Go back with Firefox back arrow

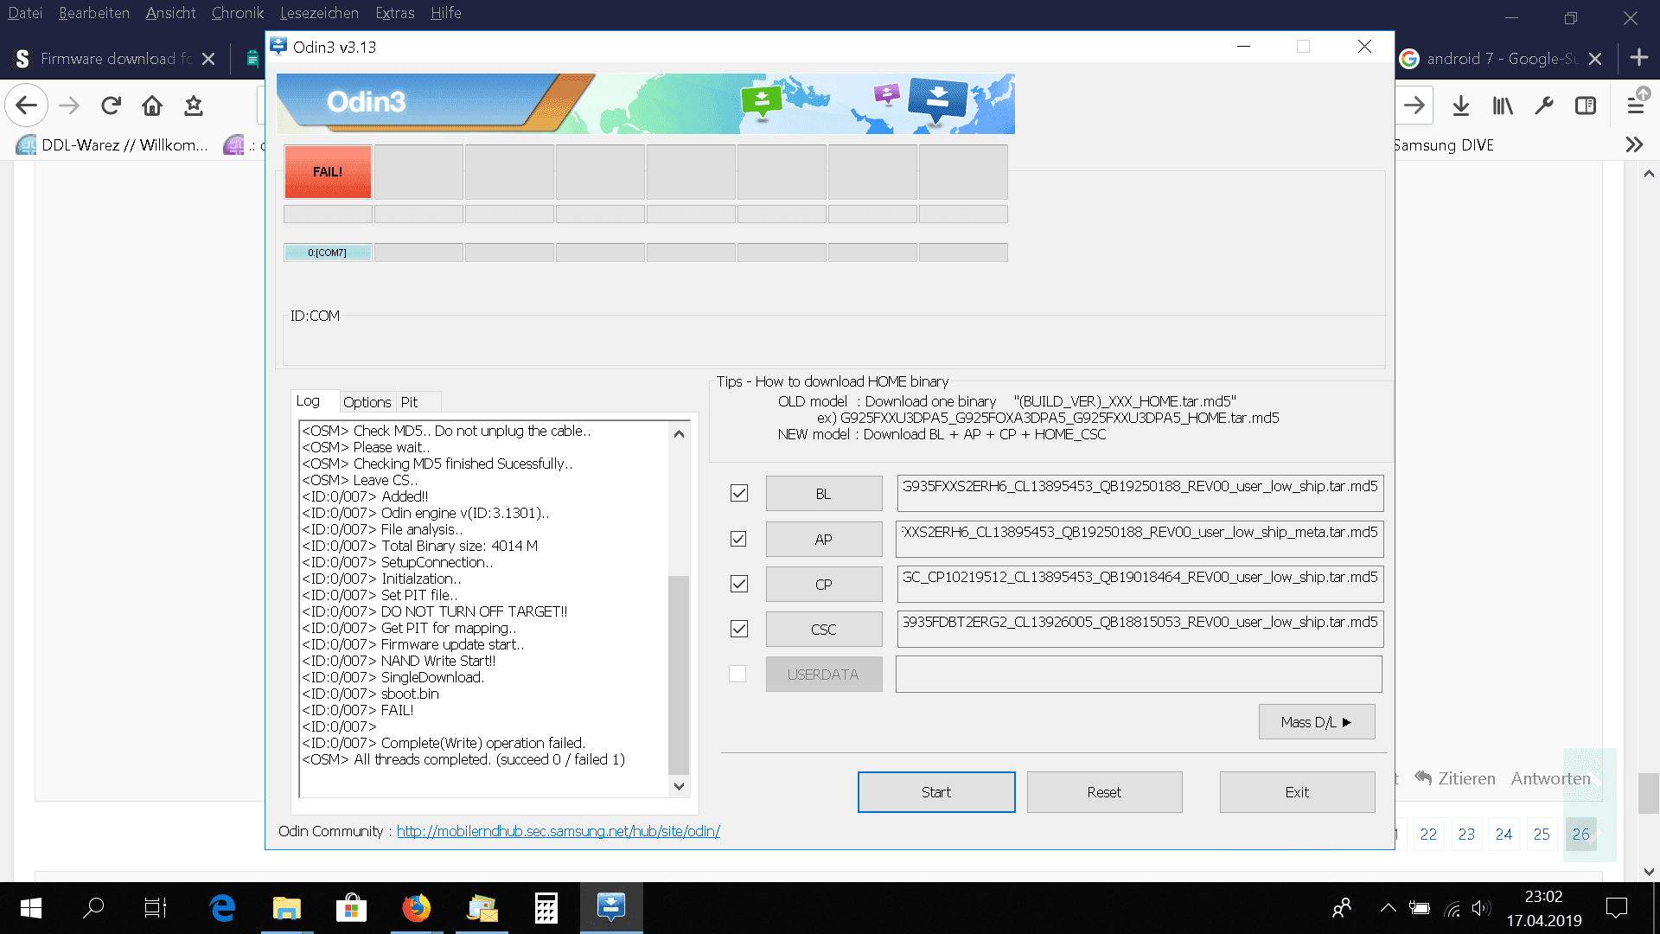click(x=27, y=106)
